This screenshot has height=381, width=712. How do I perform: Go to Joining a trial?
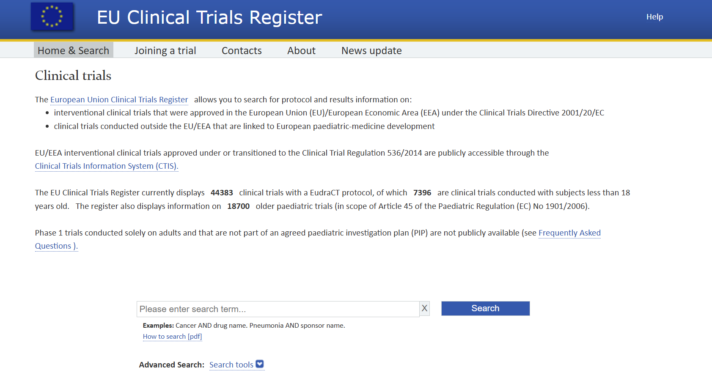pyautogui.click(x=165, y=51)
